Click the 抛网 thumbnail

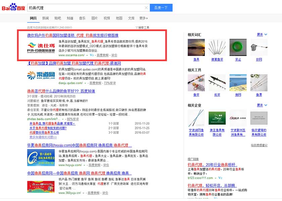pos(238,83)
